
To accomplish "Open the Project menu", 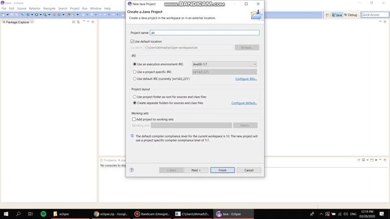I will click(74, 9).
